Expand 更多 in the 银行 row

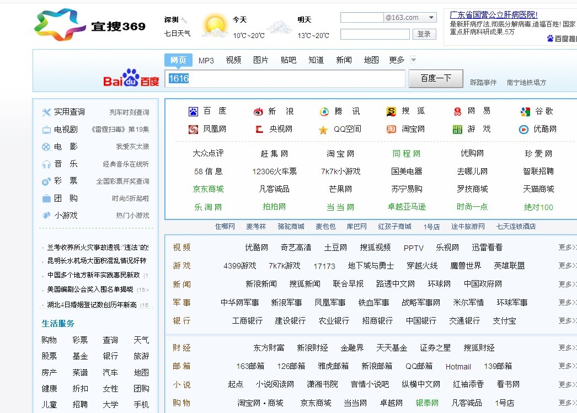(x=567, y=320)
